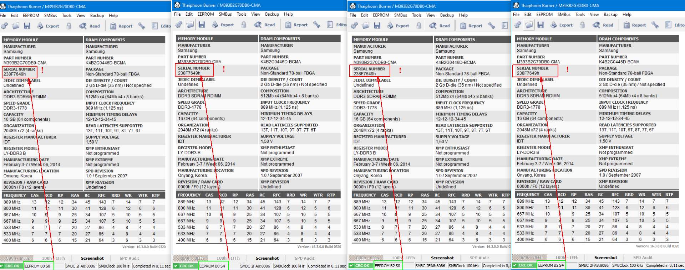Click Export in the second window toolbar
Viewport: 685px width, 270px height.
tap(223, 25)
